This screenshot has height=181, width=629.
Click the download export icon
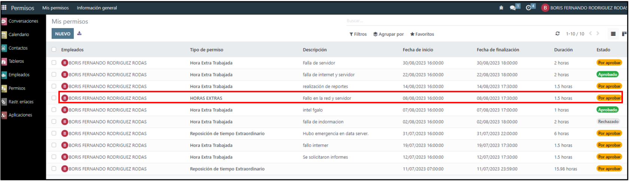click(79, 33)
